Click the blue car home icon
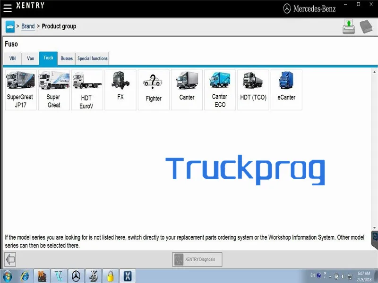 pyautogui.click(x=10, y=26)
